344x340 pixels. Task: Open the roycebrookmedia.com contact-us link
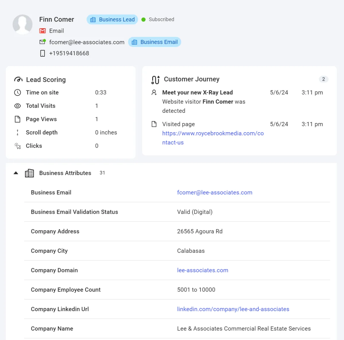(213, 138)
